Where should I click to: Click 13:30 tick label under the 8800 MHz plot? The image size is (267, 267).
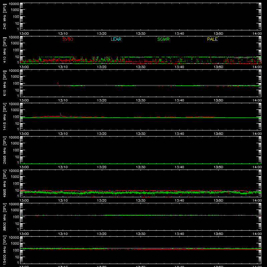click(x=141, y=234)
